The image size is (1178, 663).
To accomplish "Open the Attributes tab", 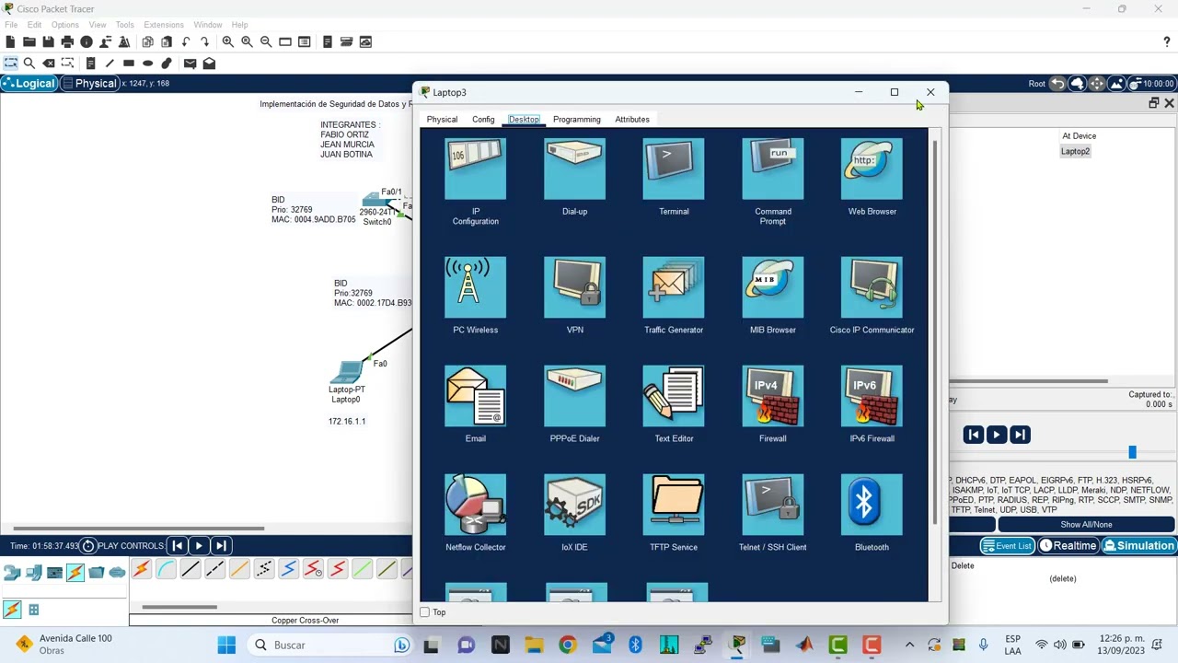I will (632, 120).
